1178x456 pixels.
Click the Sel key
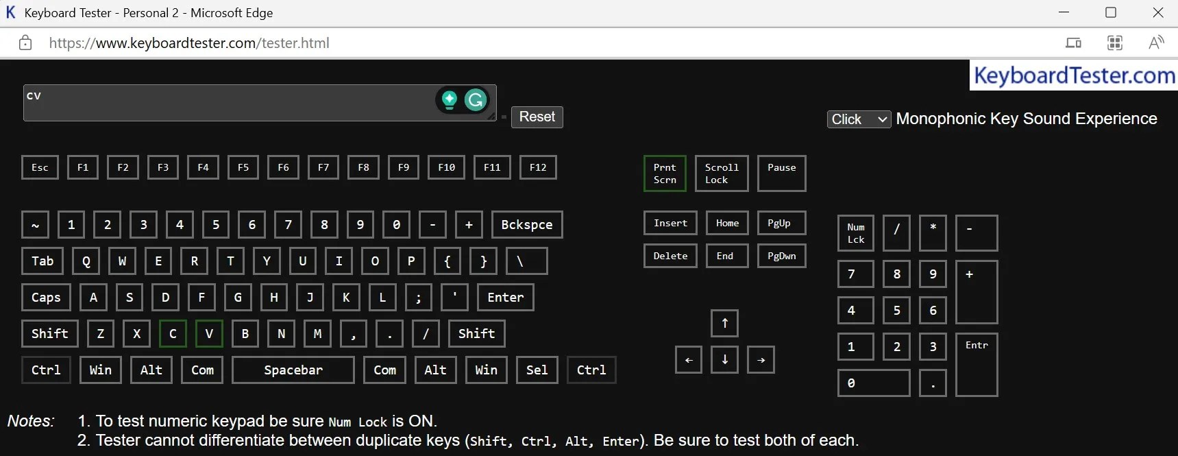point(537,370)
